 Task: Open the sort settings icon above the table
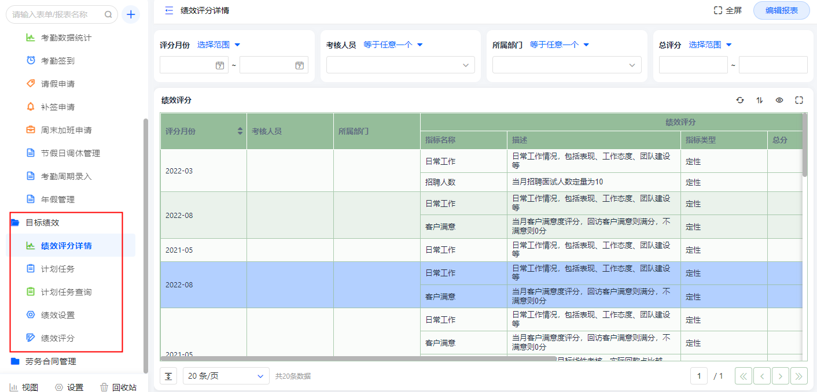click(x=760, y=99)
